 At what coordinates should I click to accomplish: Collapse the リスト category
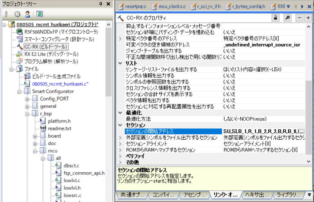pyautogui.click(x=120, y=63)
